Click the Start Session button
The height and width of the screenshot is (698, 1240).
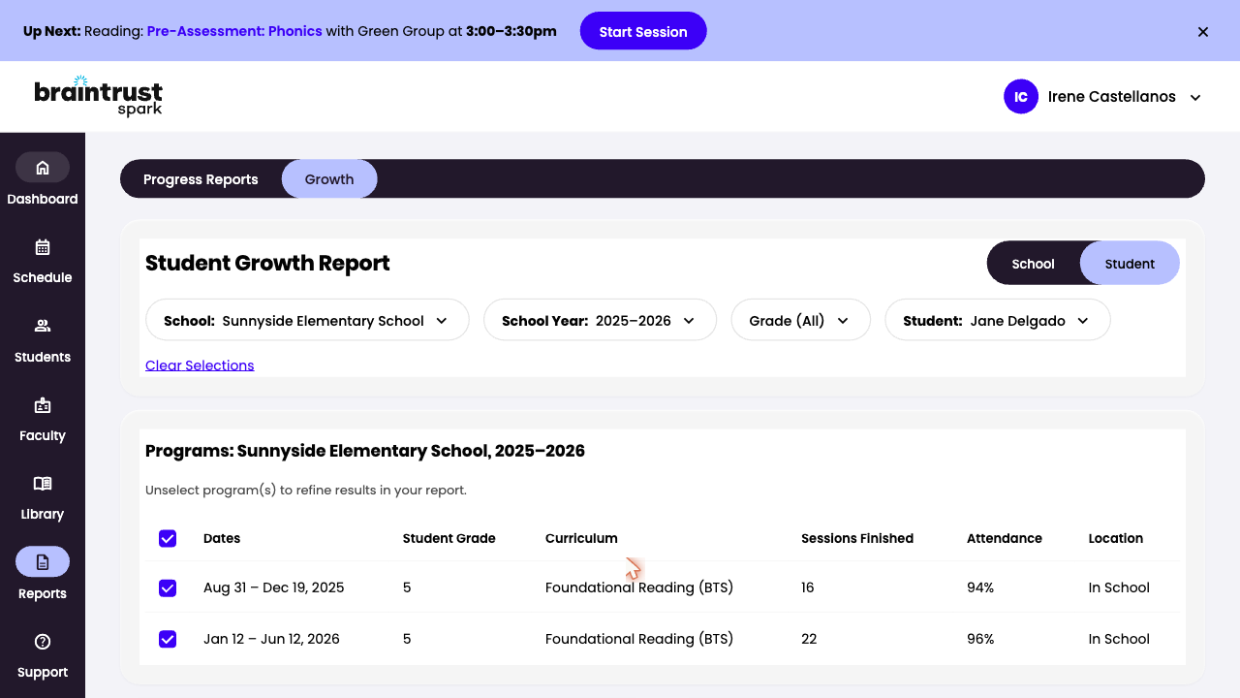tap(643, 32)
